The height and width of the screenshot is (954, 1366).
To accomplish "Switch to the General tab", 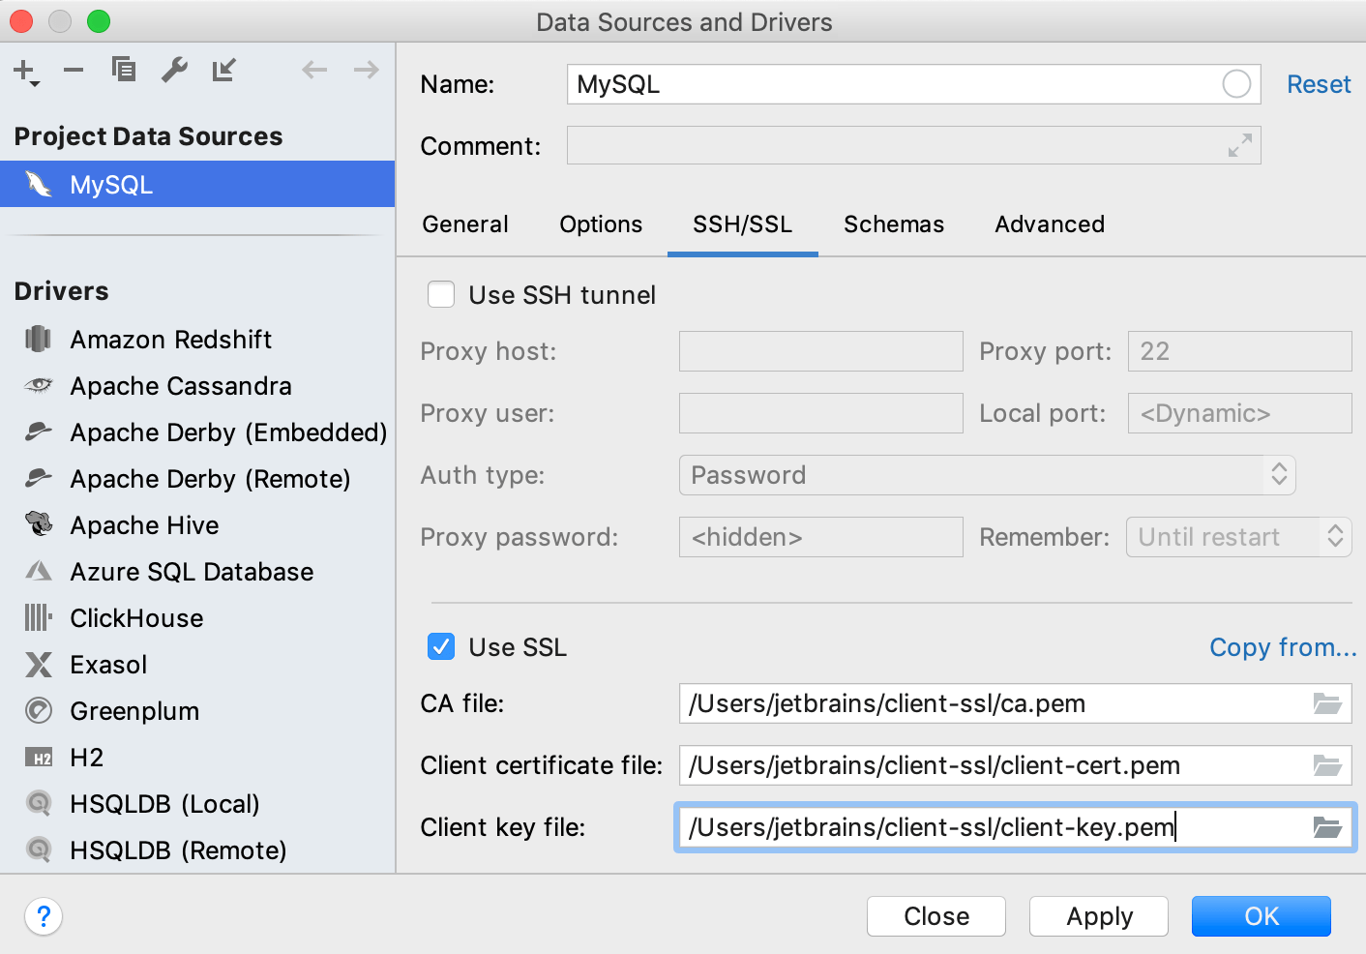I will click(x=465, y=224).
